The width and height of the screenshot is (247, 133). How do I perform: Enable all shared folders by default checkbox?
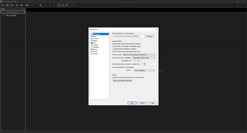113,49
